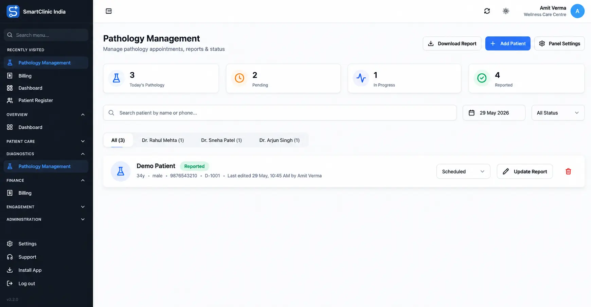Open the Amit Verma avatar
591x307 pixels.
pyautogui.click(x=577, y=11)
